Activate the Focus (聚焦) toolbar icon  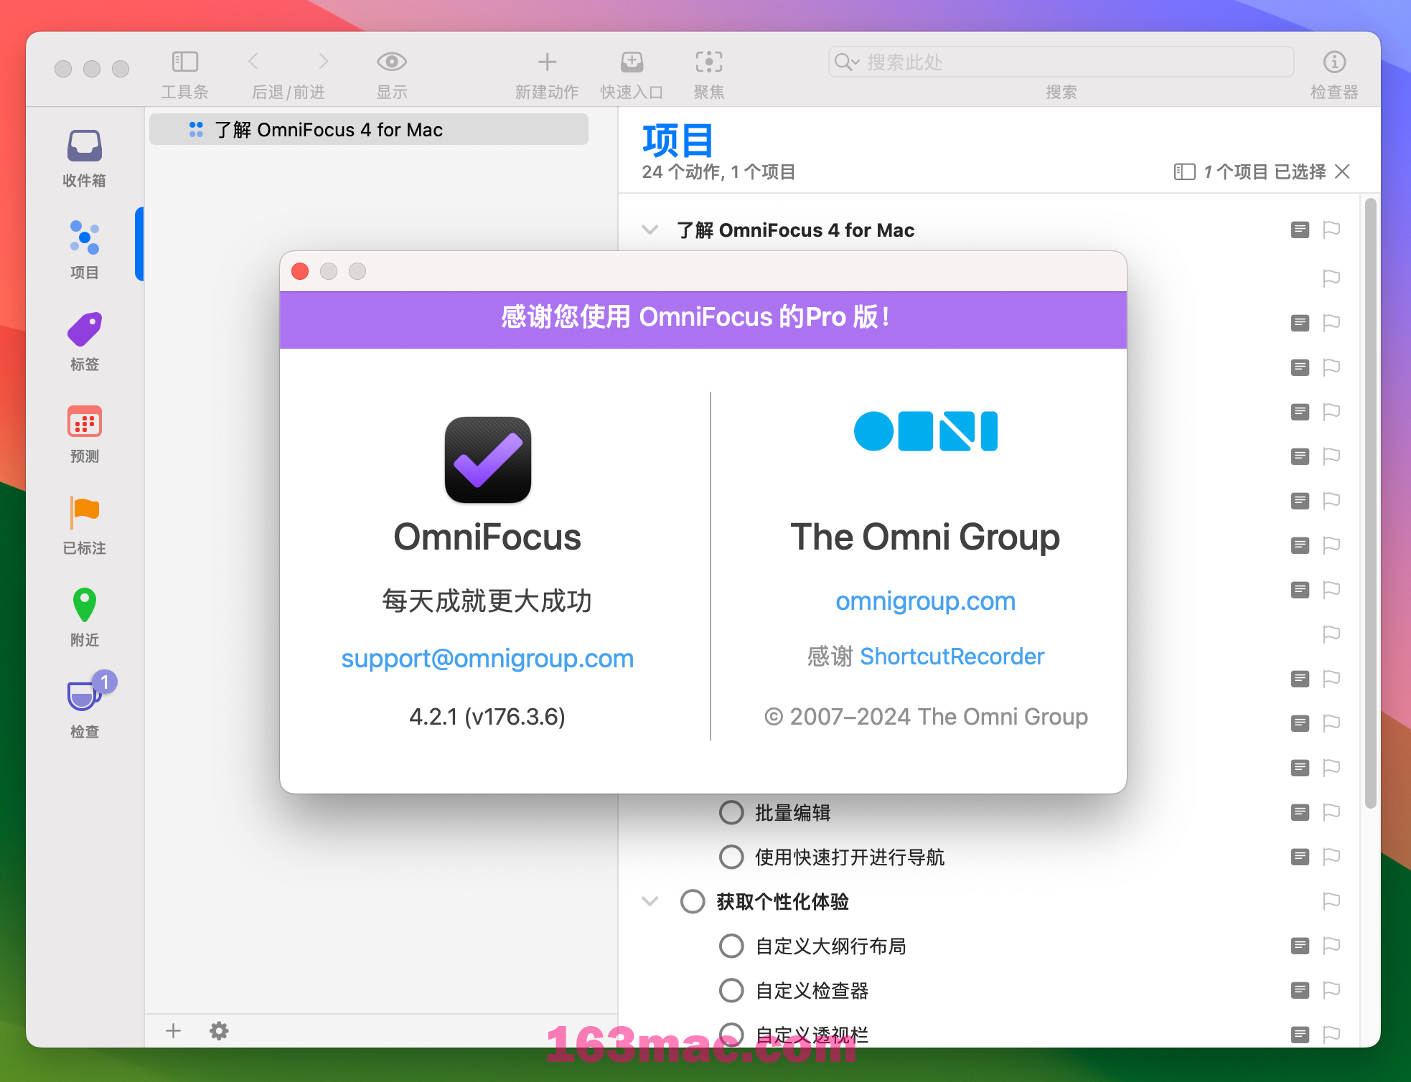709,62
